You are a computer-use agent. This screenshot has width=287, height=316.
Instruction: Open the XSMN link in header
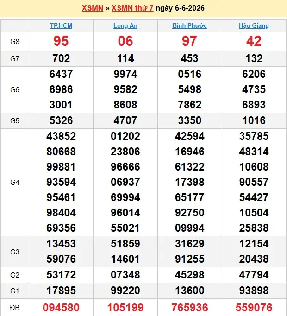pyautogui.click(x=93, y=8)
